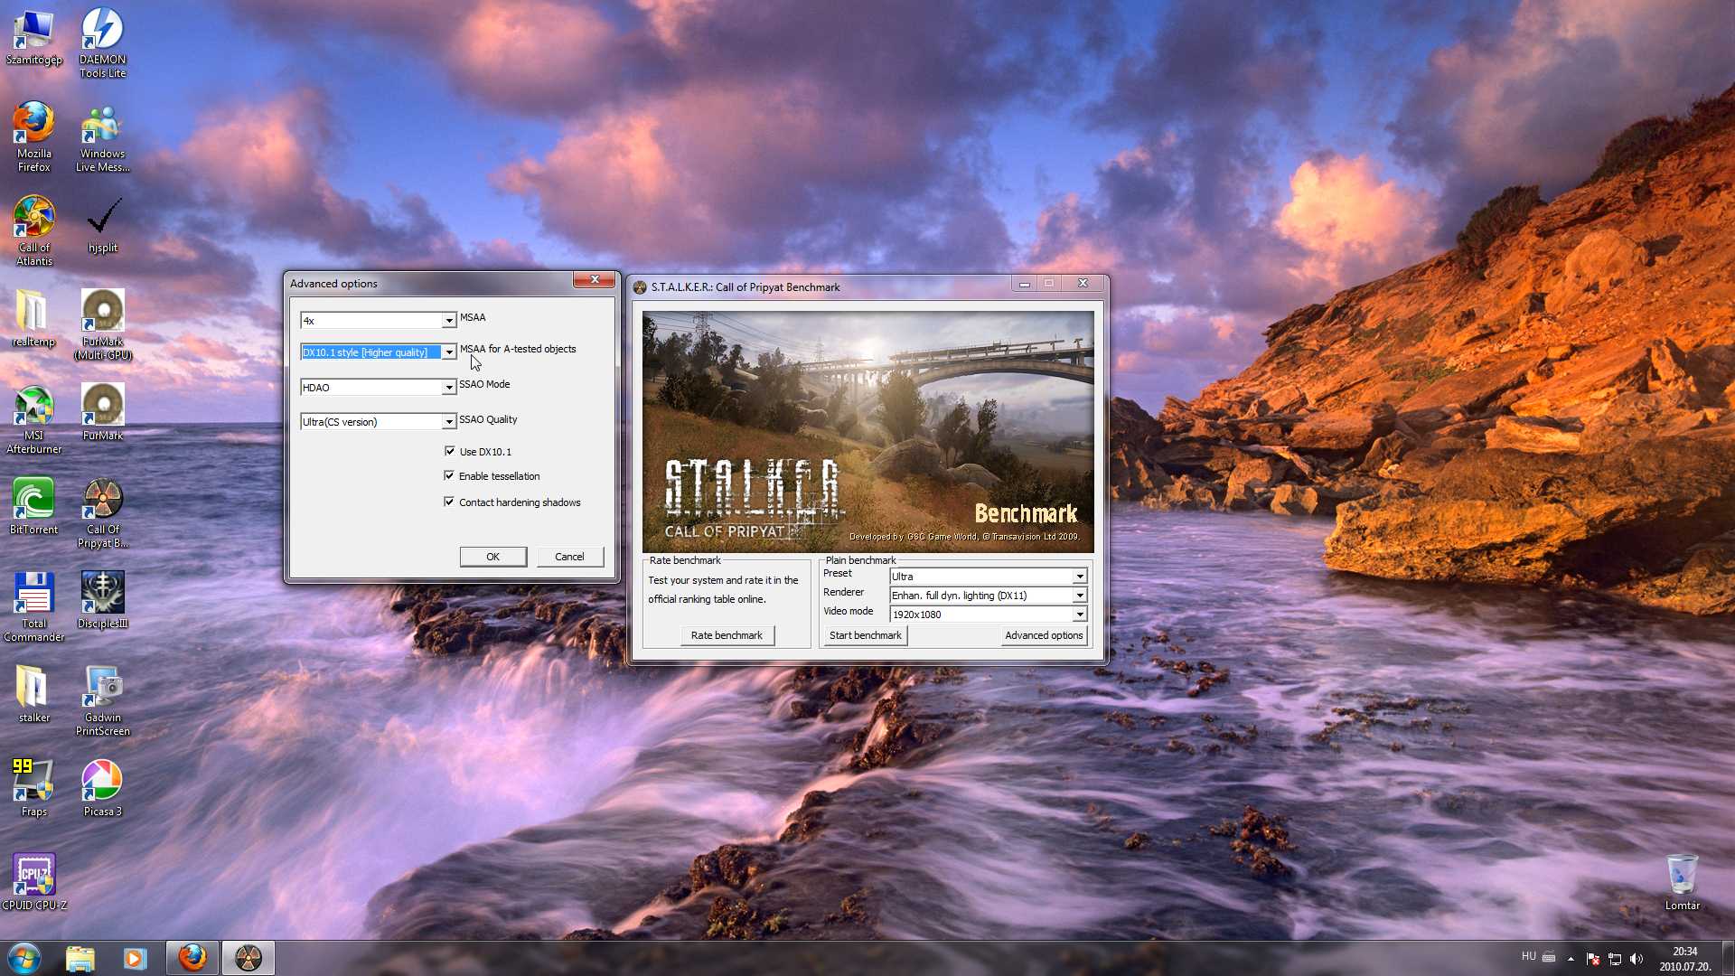This screenshot has width=1735, height=976.
Task: Select the MSI Afterburner icon
Action: click(33, 419)
